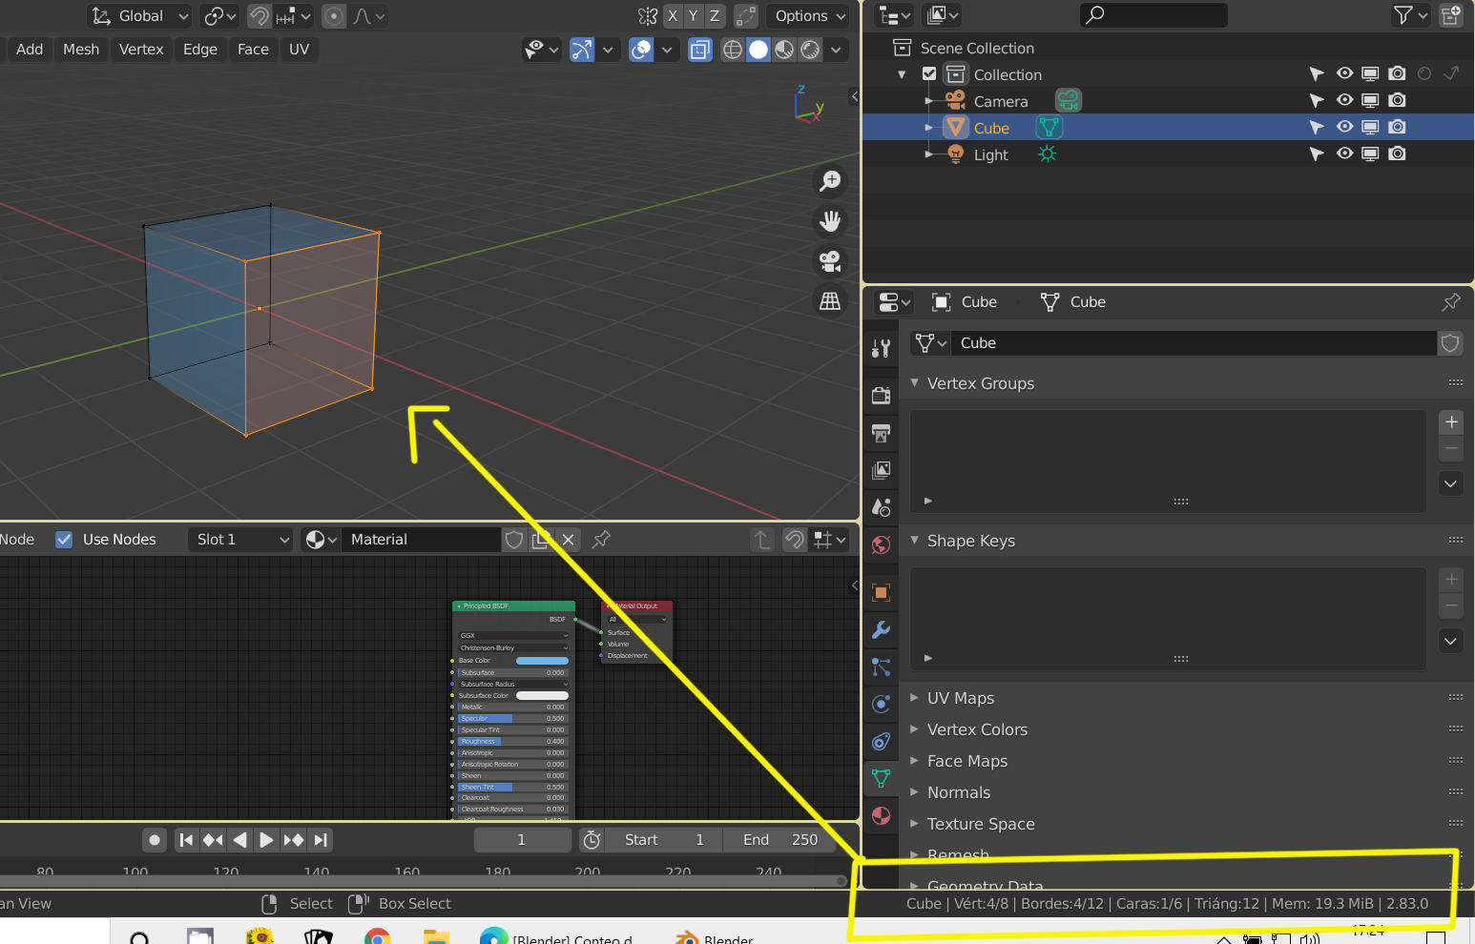Pin the node editor material

[x=601, y=540]
